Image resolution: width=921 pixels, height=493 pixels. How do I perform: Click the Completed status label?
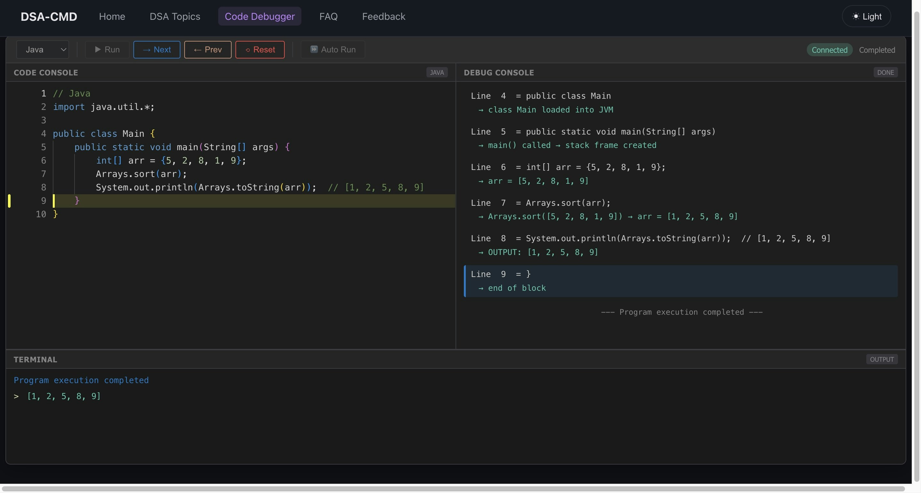877,50
